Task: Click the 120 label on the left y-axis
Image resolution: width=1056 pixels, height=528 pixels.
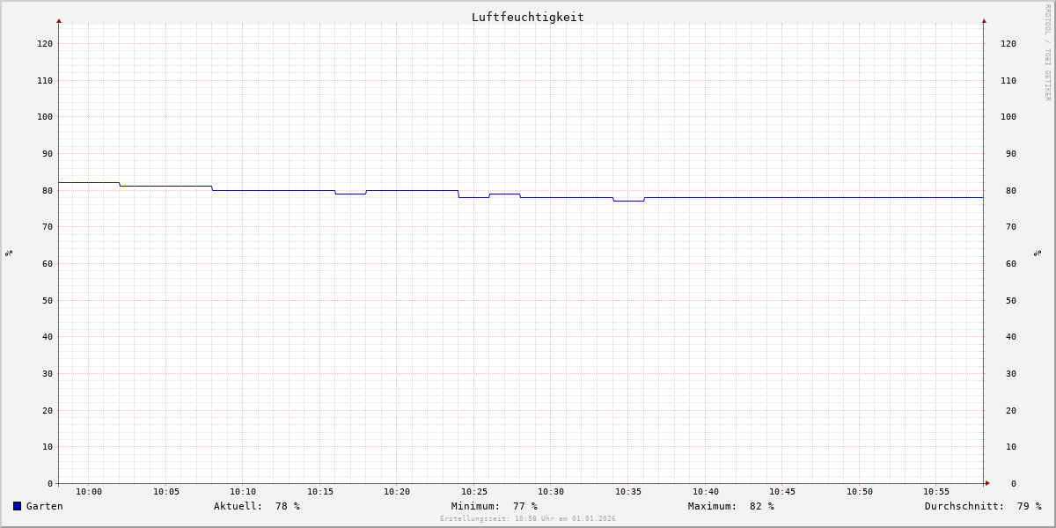Action: coord(45,43)
